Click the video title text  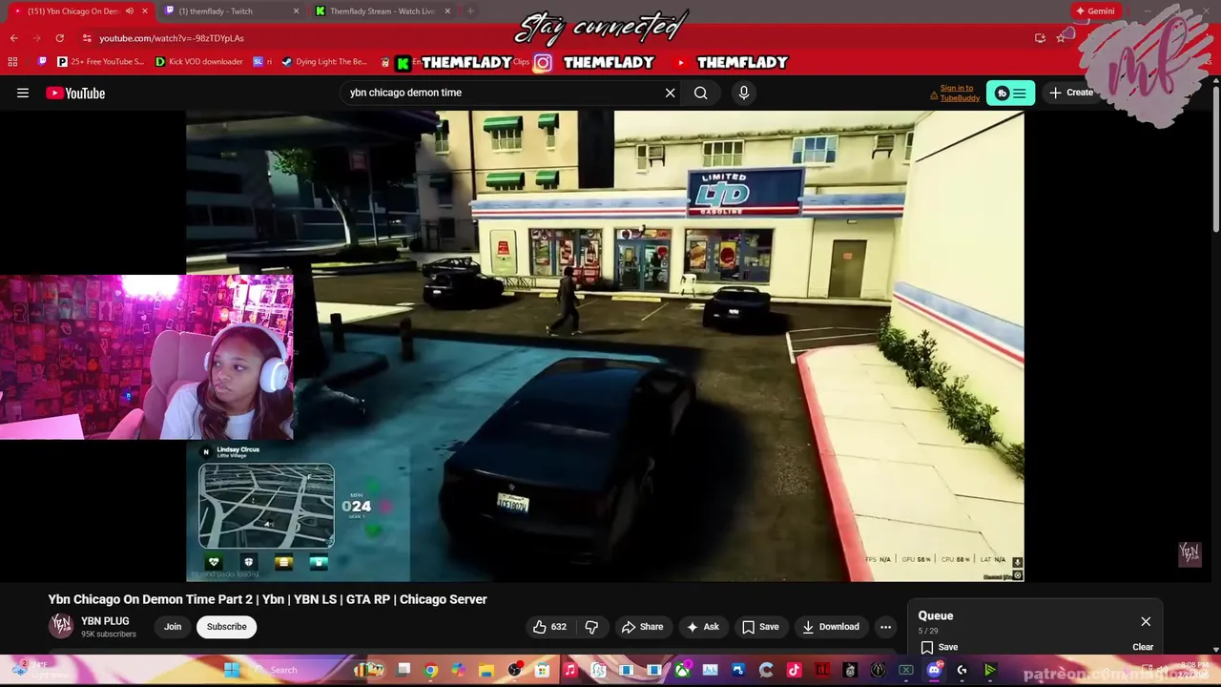(x=268, y=599)
